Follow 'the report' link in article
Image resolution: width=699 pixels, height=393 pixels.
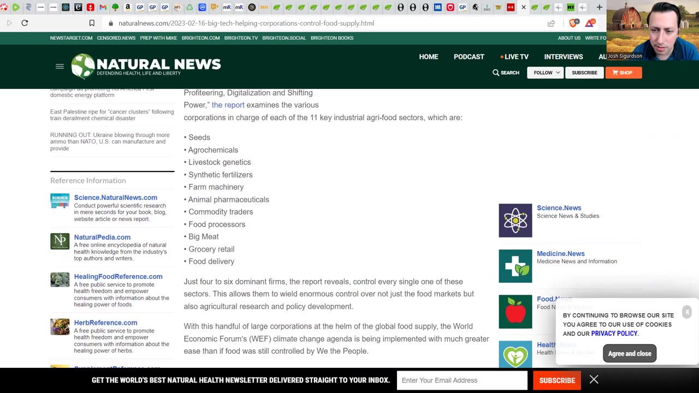pyautogui.click(x=228, y=105)
